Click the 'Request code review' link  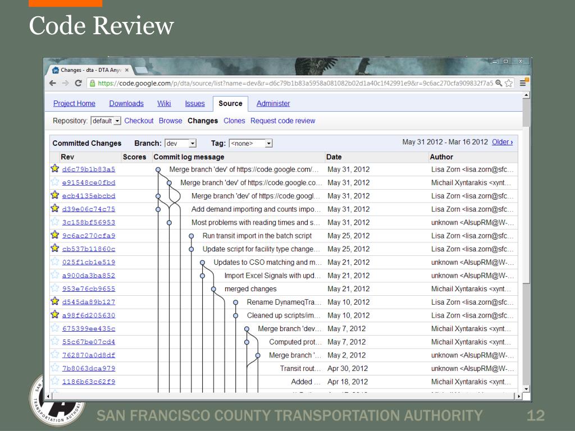pos(282,121)
